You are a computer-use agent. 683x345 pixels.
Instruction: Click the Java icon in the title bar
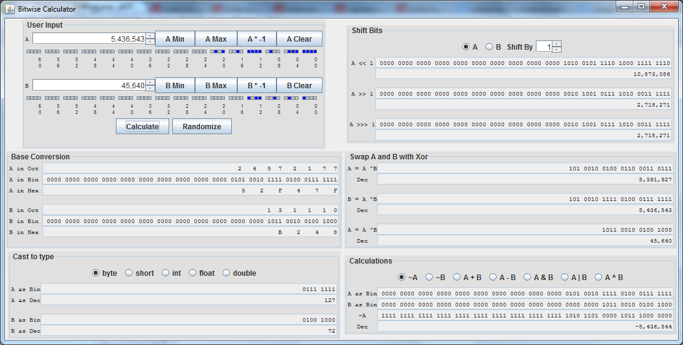pos(9,9)
